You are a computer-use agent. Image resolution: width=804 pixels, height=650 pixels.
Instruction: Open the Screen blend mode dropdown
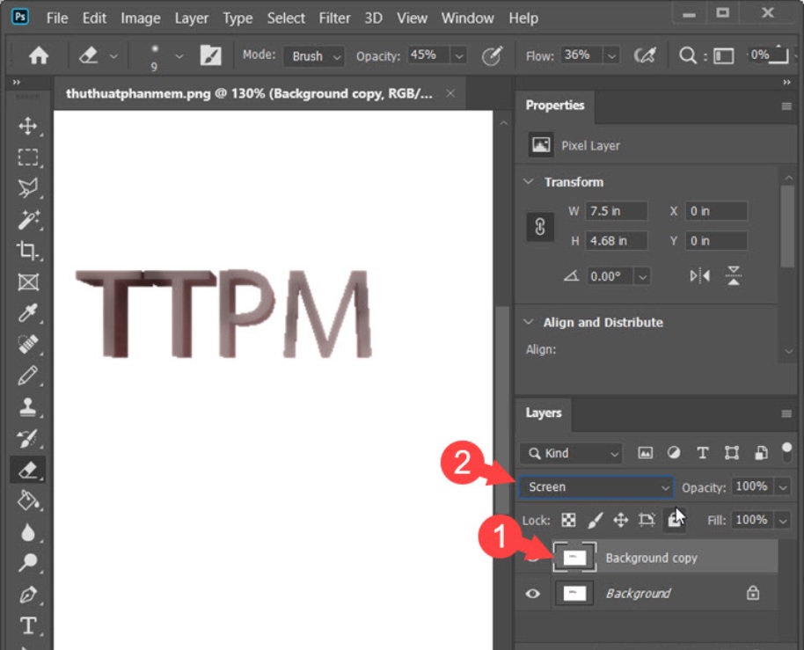pos(596,486)
